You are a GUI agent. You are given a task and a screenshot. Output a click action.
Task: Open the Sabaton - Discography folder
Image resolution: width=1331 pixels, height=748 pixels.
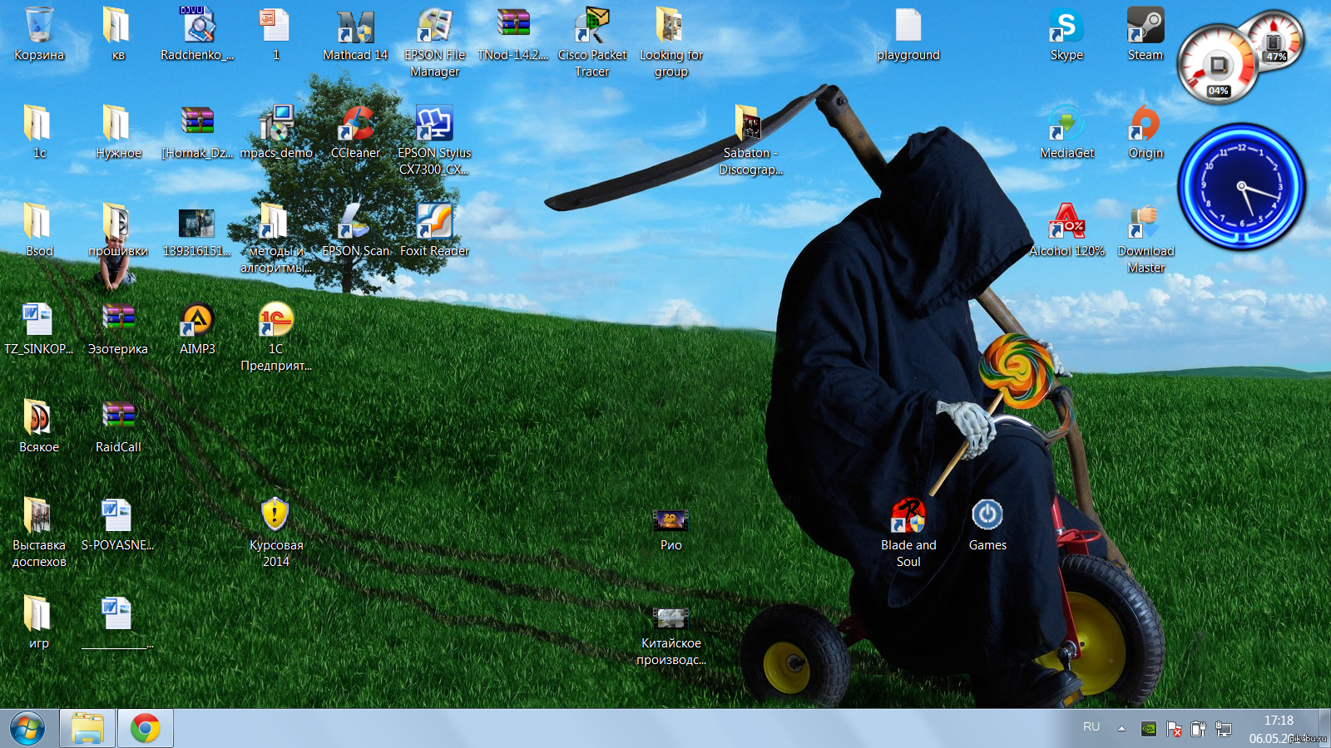750,140
